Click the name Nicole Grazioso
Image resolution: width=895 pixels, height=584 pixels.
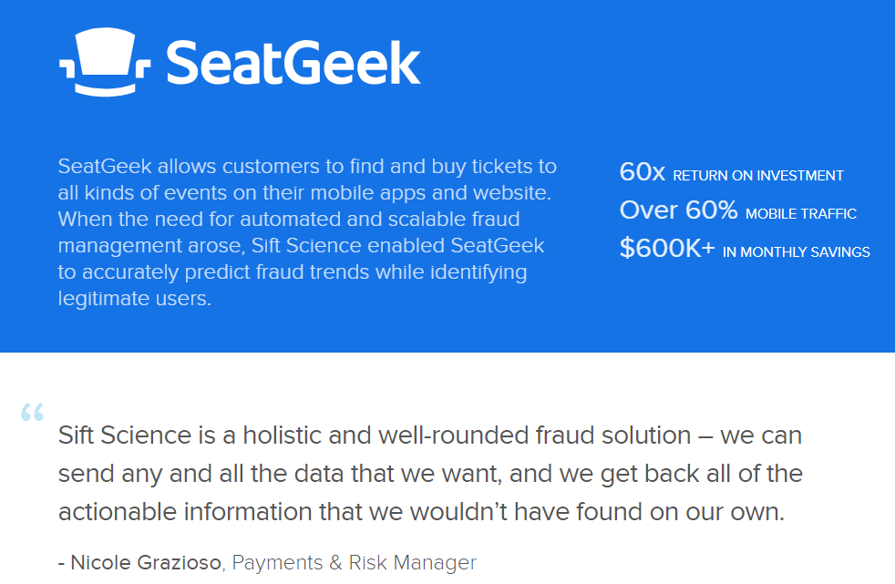coord(146,563)
